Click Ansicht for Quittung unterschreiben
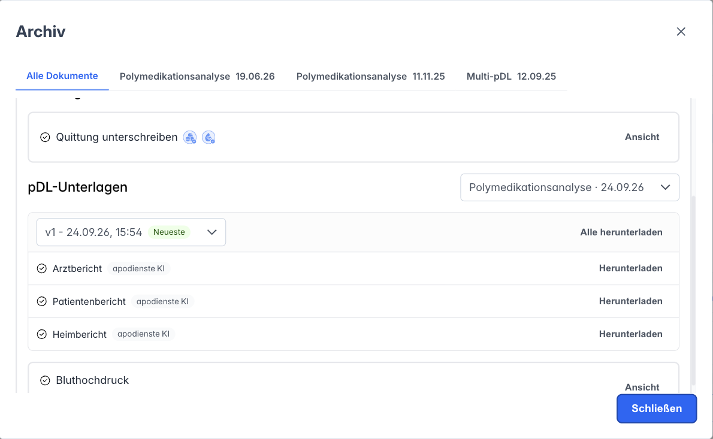 click(x=642, y=137)
